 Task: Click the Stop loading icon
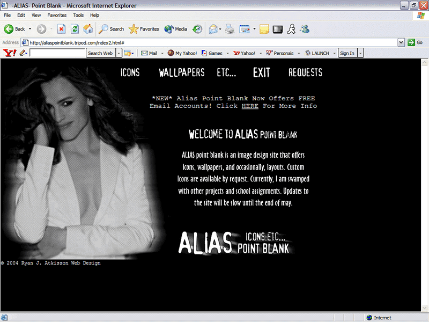(x=62, y=29)
